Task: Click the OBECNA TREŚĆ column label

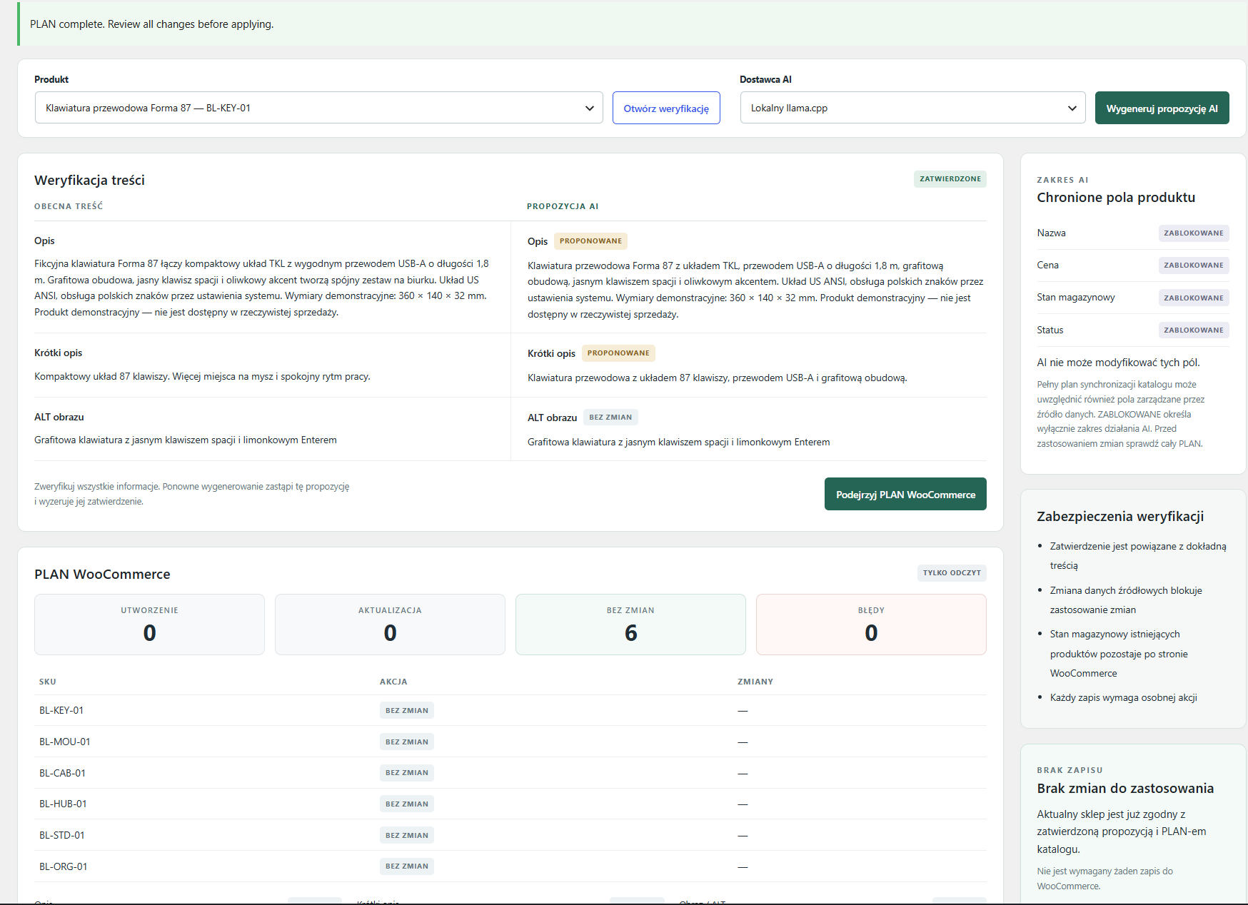Action: (69, 206)
